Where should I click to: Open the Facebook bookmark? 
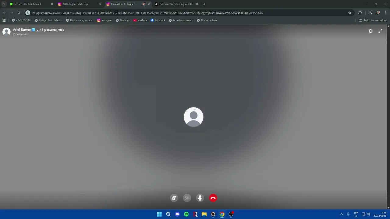(158, 20)
